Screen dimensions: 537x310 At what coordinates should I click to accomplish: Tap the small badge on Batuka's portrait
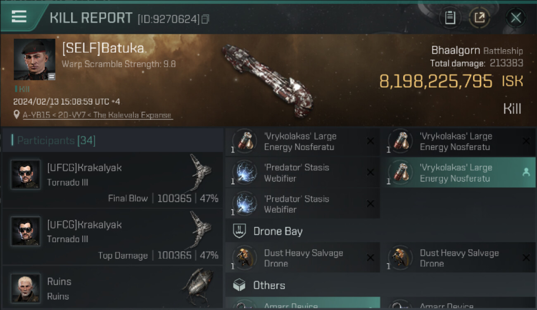pos(52,76)
